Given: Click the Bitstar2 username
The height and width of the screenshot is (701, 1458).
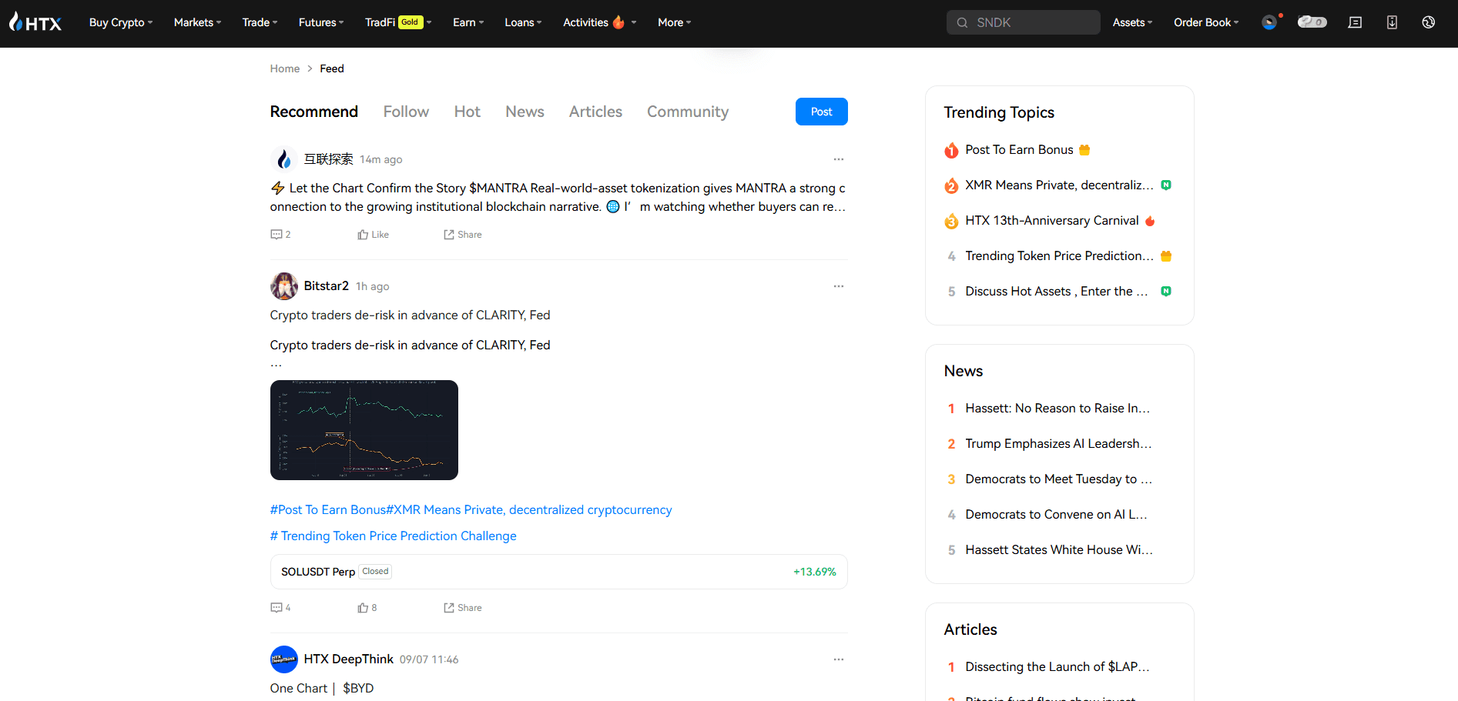Looking at the screenshot, I should pyautogui.click(x=326, y=286).
